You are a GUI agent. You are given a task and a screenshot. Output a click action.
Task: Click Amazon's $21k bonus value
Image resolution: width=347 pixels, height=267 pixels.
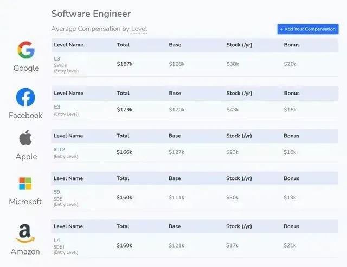[290, 245]
